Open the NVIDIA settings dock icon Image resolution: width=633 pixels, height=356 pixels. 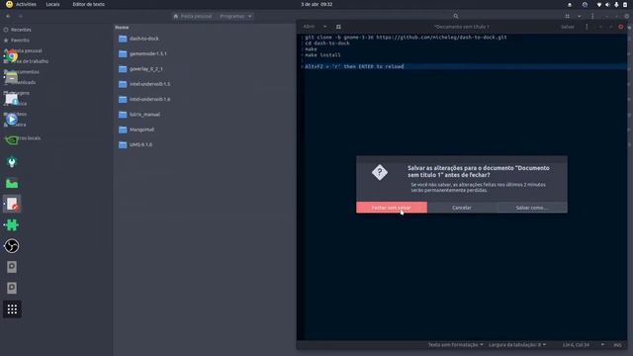12,140
